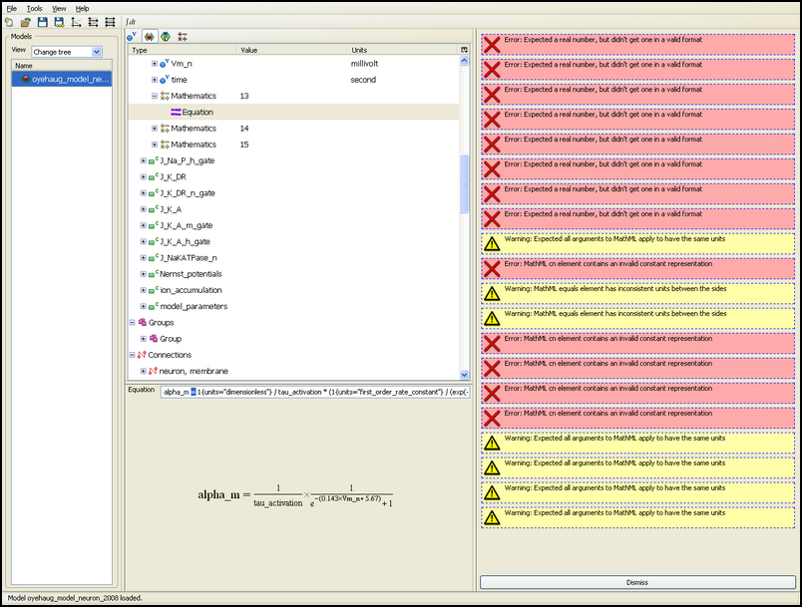Click the green hexagon view icon
802x607 pixels.
(x=166, y=36)
